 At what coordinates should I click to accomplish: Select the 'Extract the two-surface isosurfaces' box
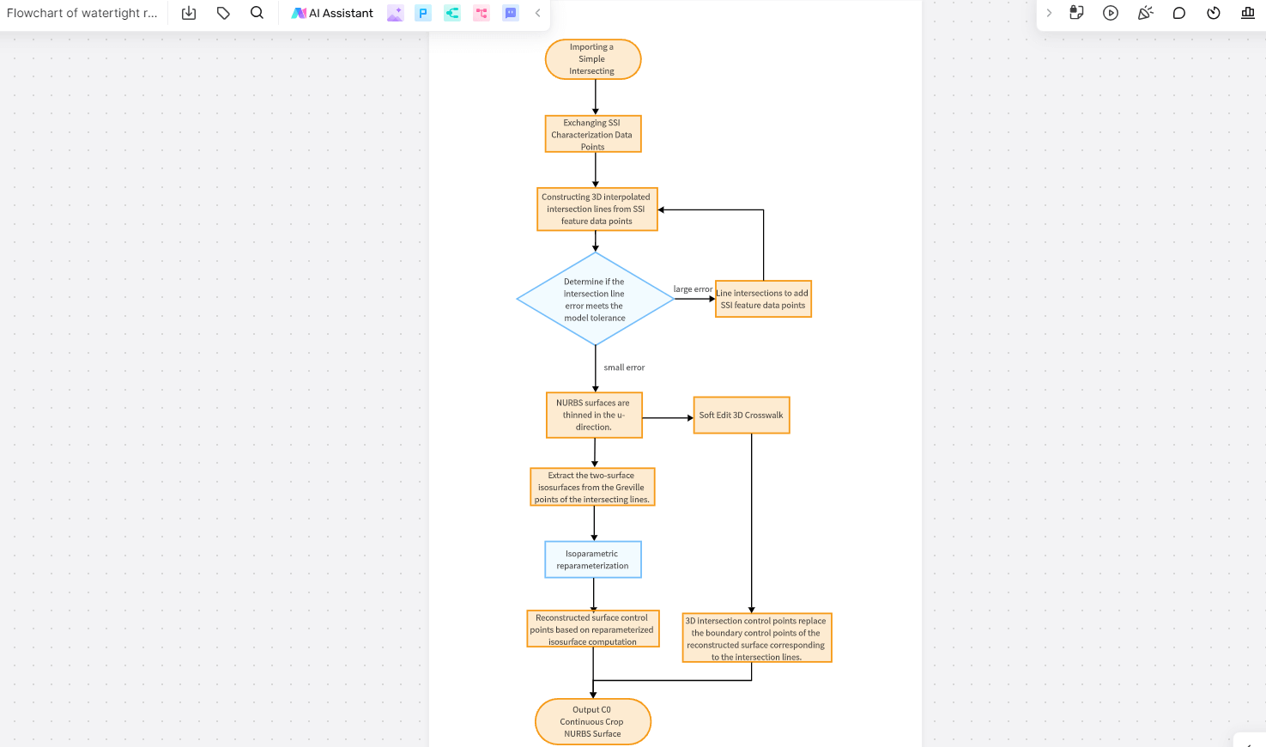coord(592,487)
